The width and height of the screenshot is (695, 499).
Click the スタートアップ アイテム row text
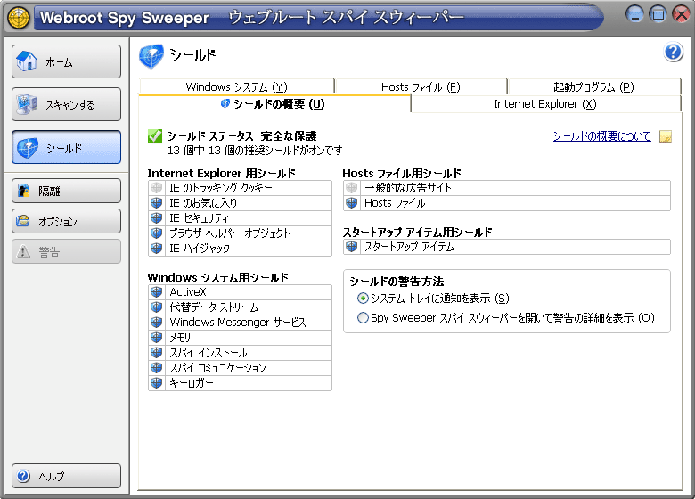click(x=410, y=247)
